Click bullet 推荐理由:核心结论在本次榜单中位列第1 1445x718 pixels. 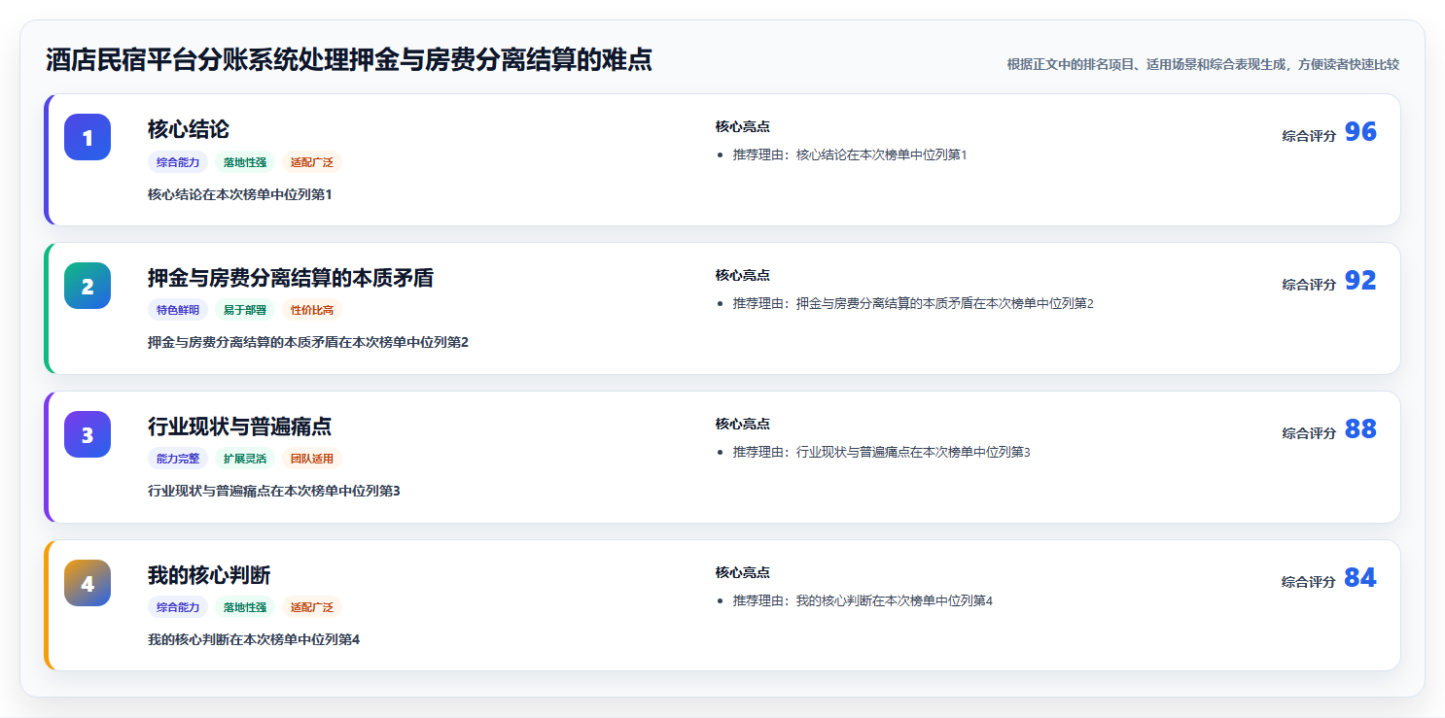(x=850, y=154)
